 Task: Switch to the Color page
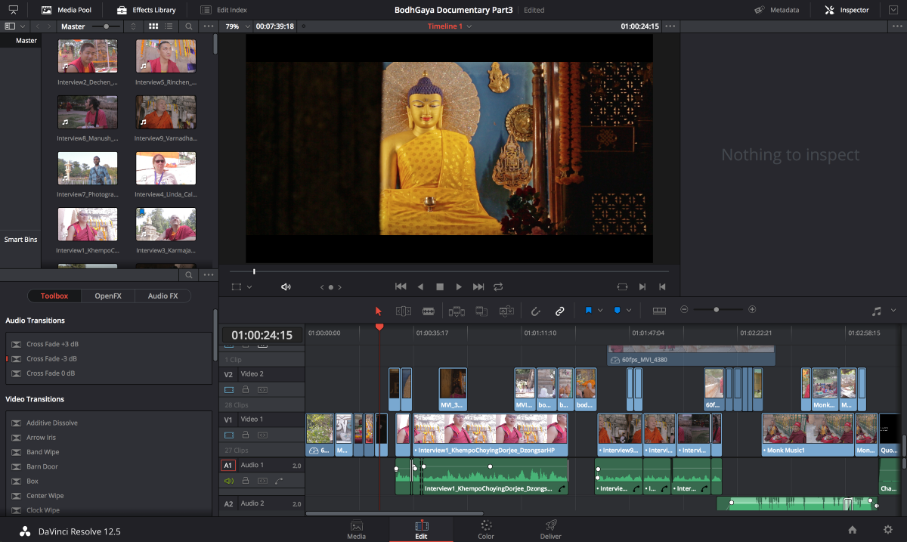pyautogui.click(x=486, y=529)
